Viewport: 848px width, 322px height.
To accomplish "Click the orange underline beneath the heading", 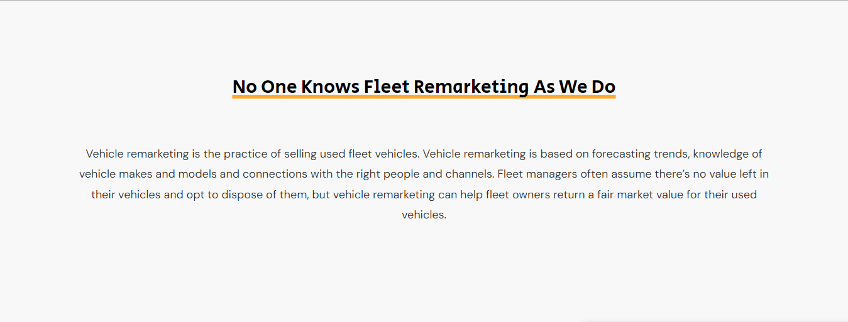I will point(424,97).
